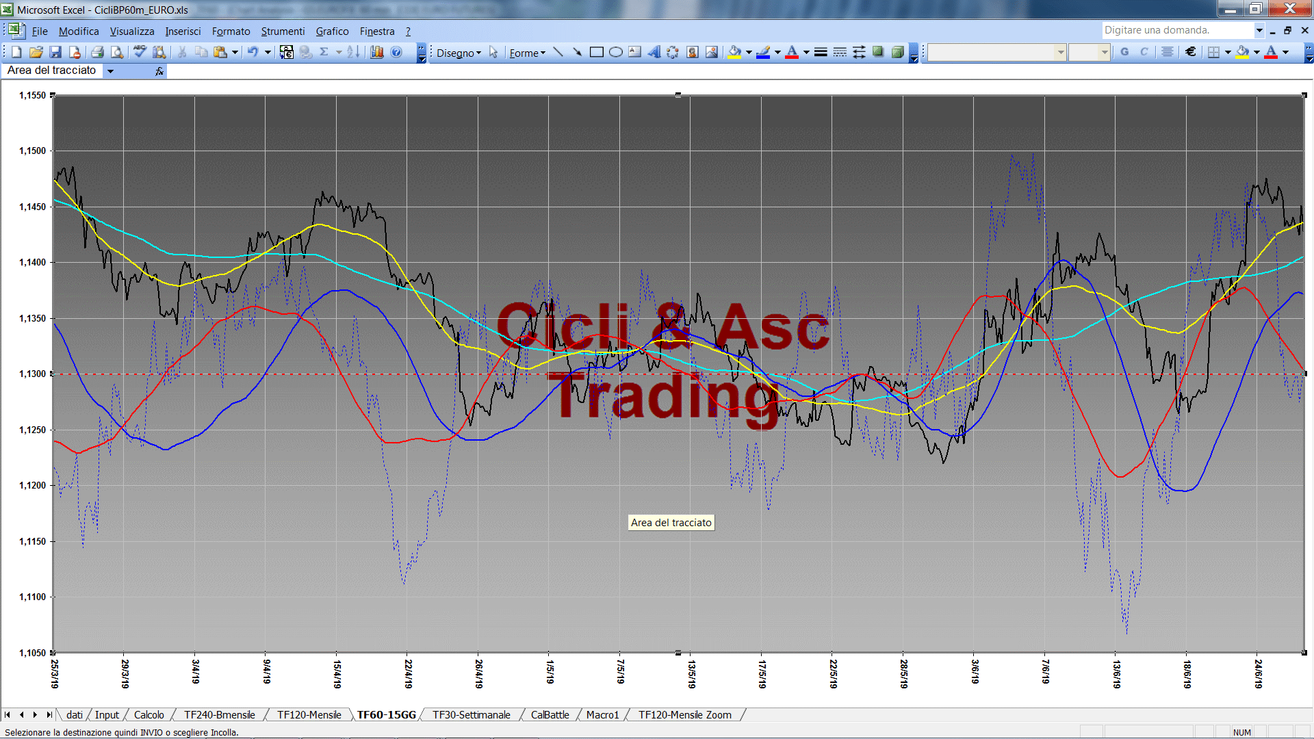Click the Drawing toolbar yellow fill color bucket

pos(734,52)
